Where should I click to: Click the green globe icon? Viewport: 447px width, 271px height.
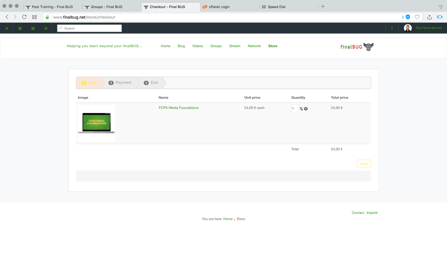tap(46, 28)
